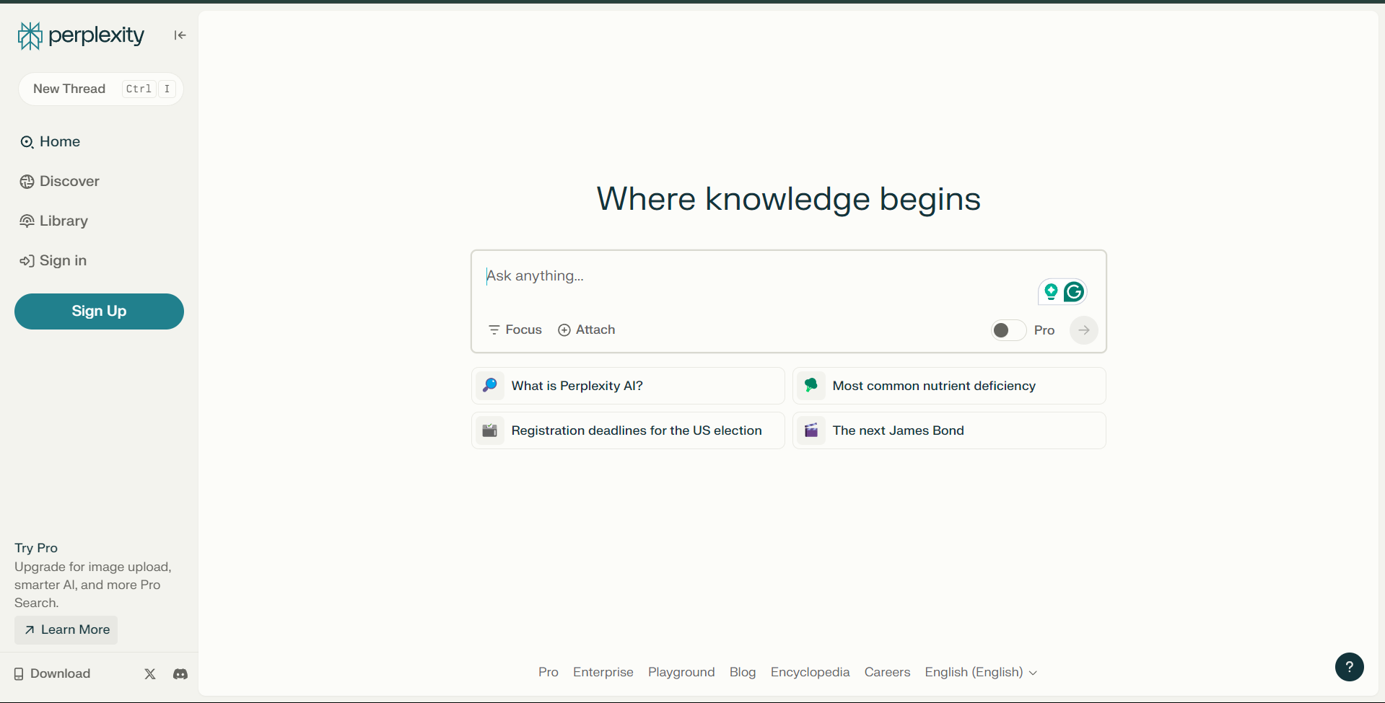Screen dimensions: 1385x703
Task: Open the Focus options
Action: coord(515,330)
